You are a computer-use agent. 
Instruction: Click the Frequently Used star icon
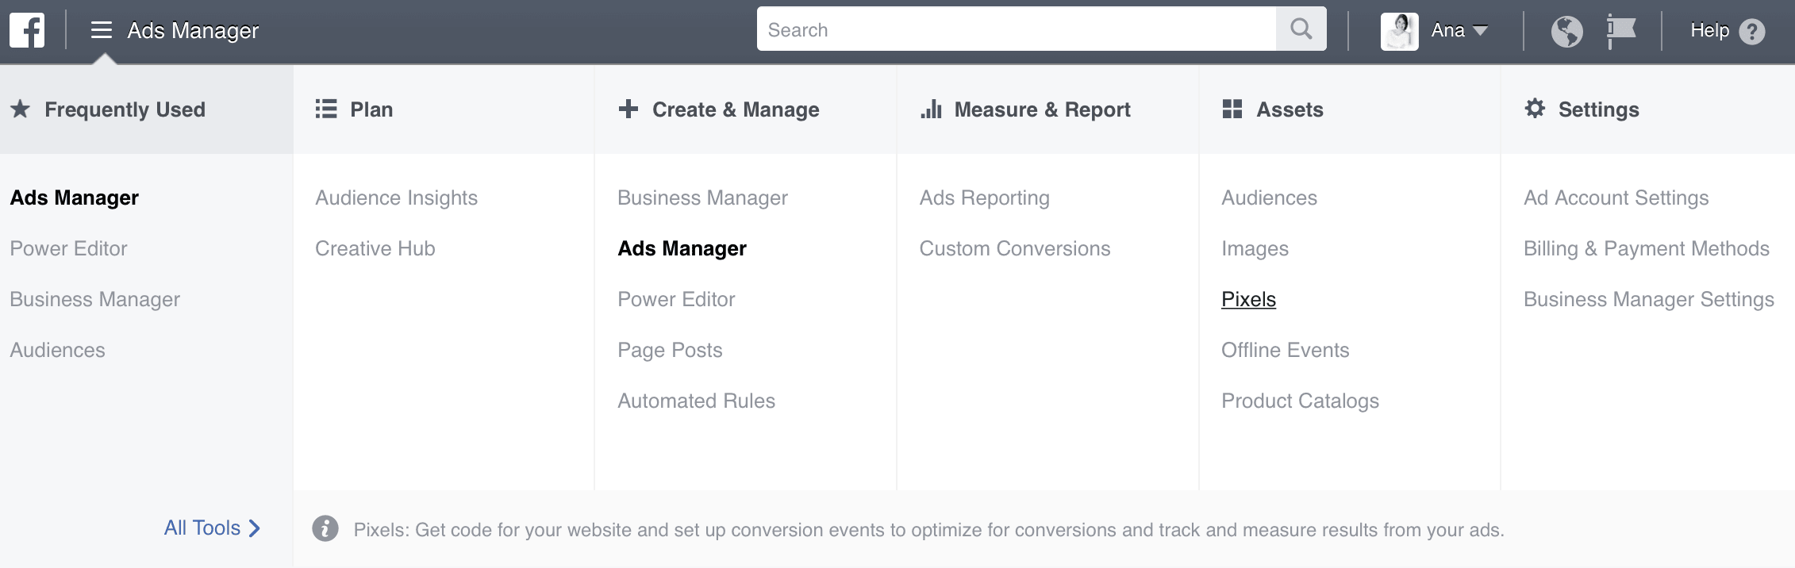[21, 109]
